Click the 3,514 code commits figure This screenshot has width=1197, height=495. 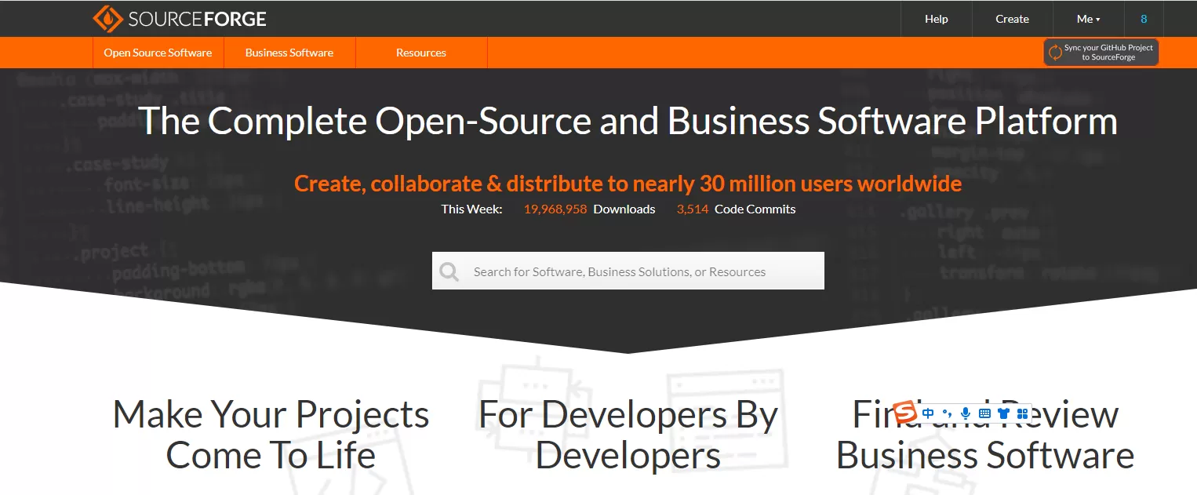pyautogui.click(x=693, y=209)
